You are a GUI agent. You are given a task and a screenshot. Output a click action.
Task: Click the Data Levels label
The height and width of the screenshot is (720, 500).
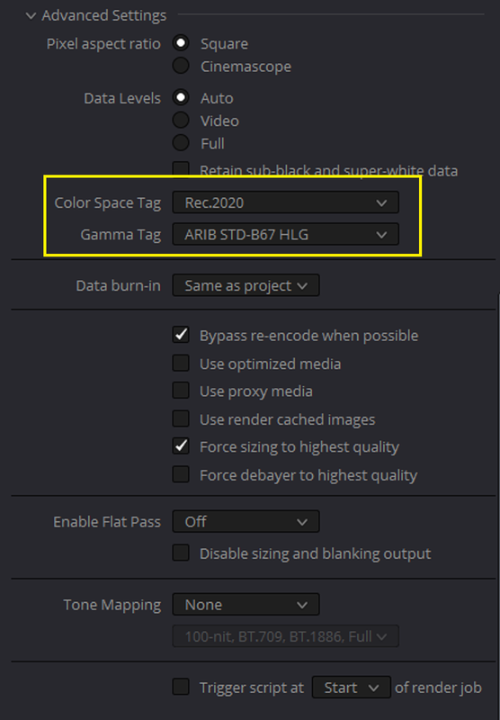click(x=122, y=98)
